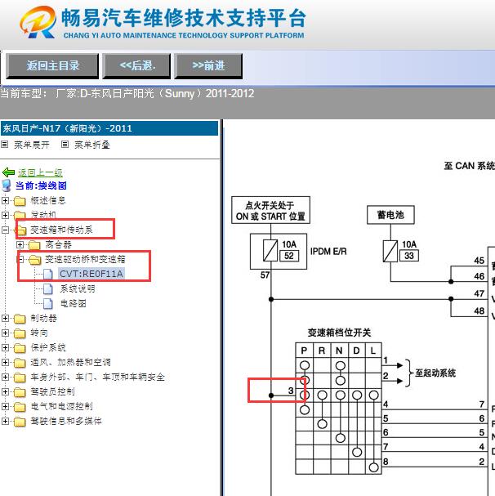The image size is (495, 496).
Task: Collapse the 变速箱和传动系 node
Action: click(5, 230)
